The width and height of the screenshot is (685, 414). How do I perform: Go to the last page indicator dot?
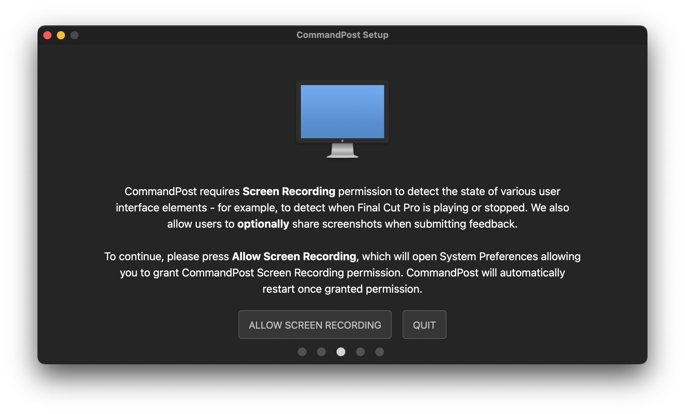(379, 352)
